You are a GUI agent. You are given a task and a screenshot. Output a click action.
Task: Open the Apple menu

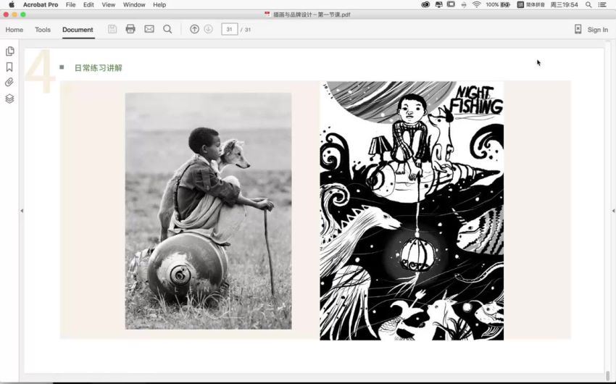coord(12,5)
